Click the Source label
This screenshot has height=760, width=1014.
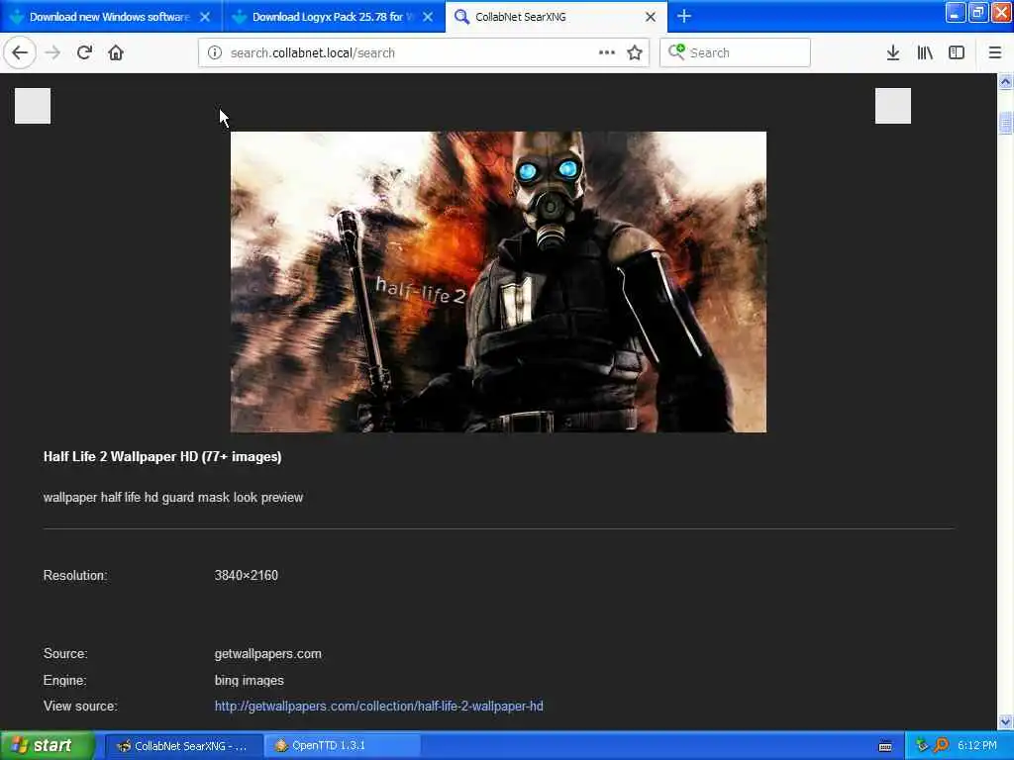tap(65, 654)
